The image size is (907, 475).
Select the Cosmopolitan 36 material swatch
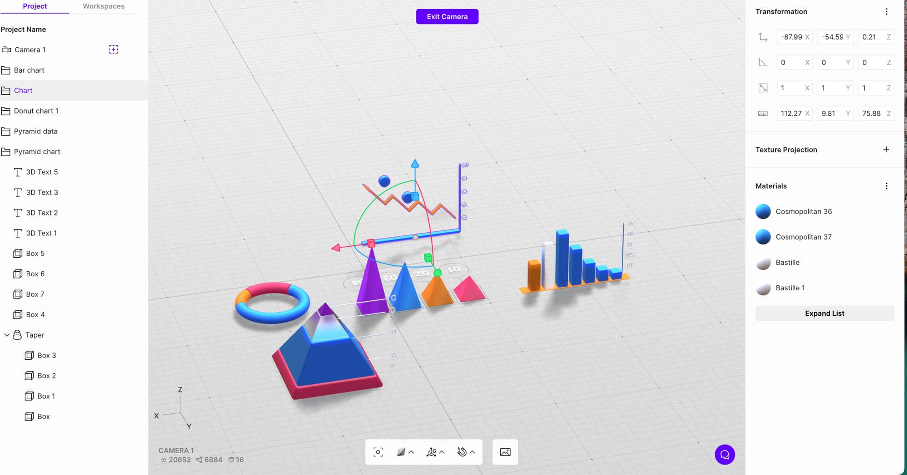pos(763,211)
